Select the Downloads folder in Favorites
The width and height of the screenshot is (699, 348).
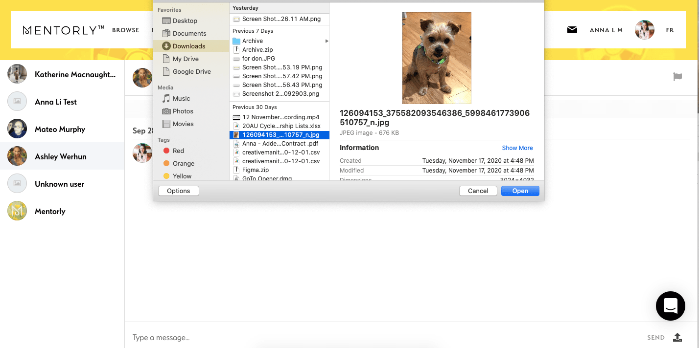click(x=188, y=46)
